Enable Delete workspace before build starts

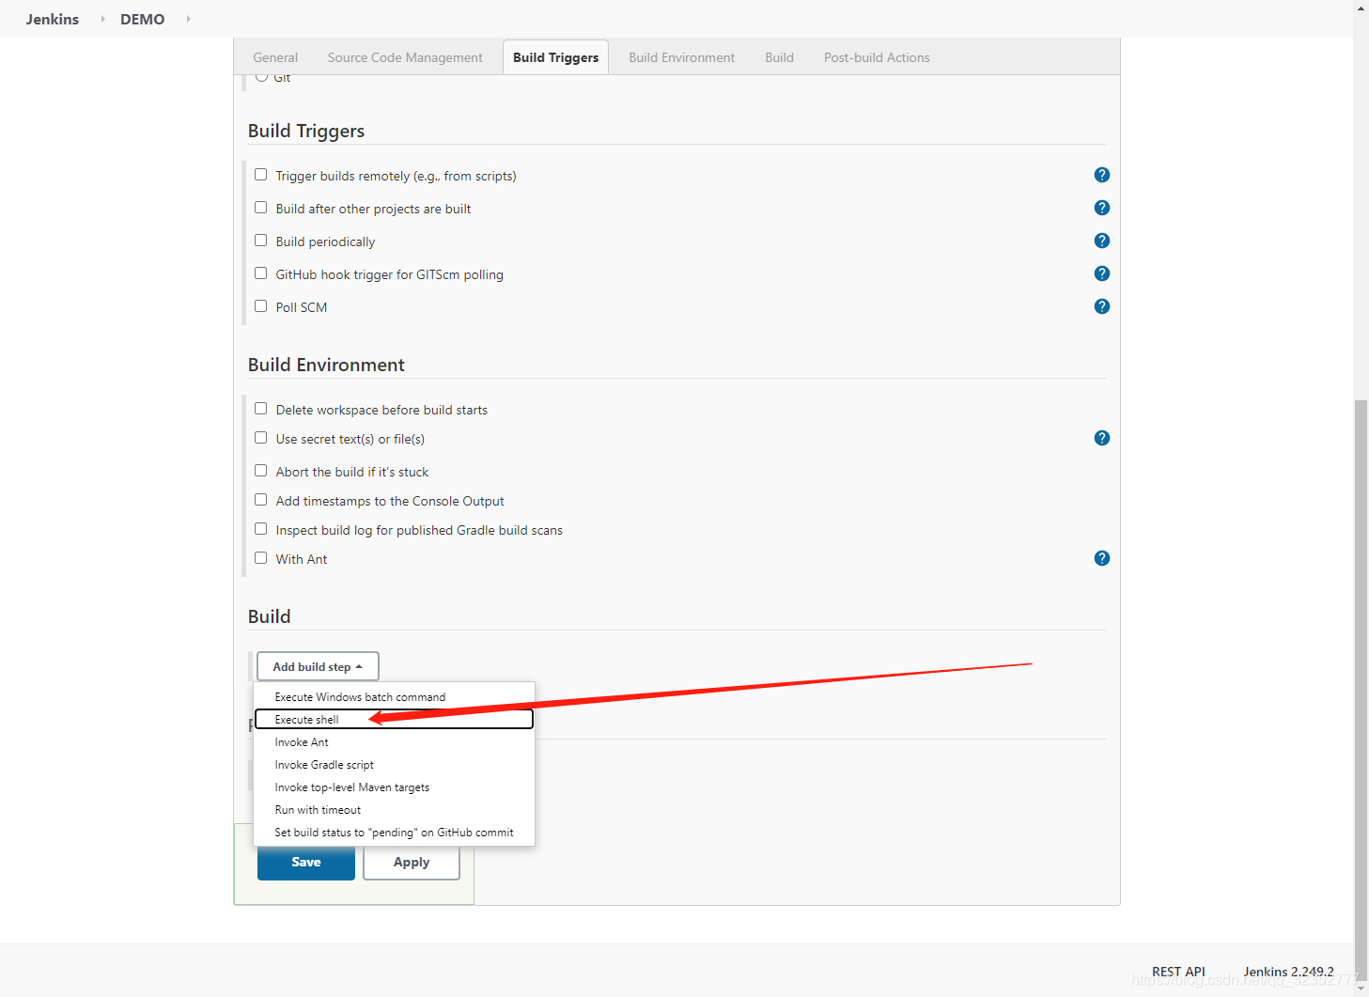(261, 409)
